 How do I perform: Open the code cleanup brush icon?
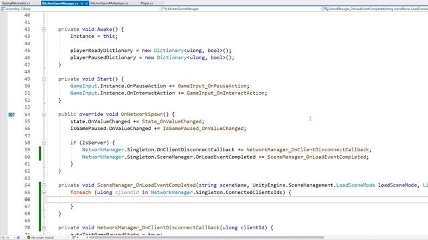[x=74, y=237]
